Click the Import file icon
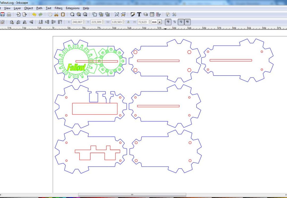Screen dimensions: 287x198 click(18, 15)
